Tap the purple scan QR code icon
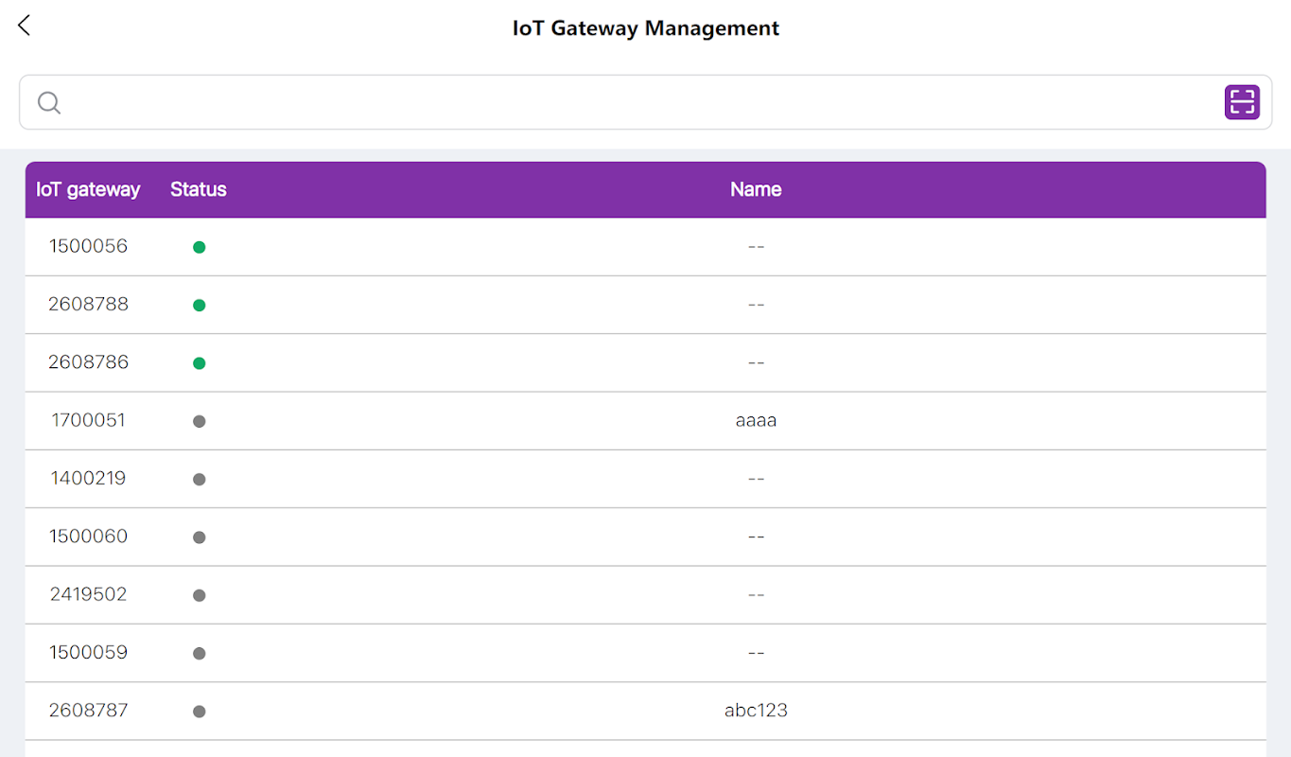Screen dimensions: 1291x757 point(1242,102)
